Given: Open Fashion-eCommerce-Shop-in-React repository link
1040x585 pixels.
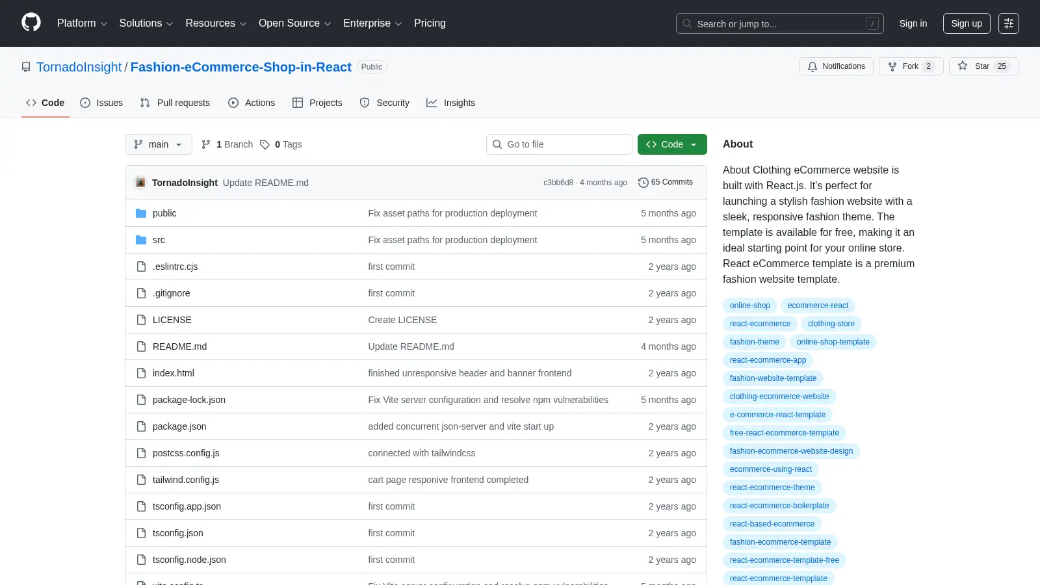Looking at the screenshot, I should (x=241, y=67).
